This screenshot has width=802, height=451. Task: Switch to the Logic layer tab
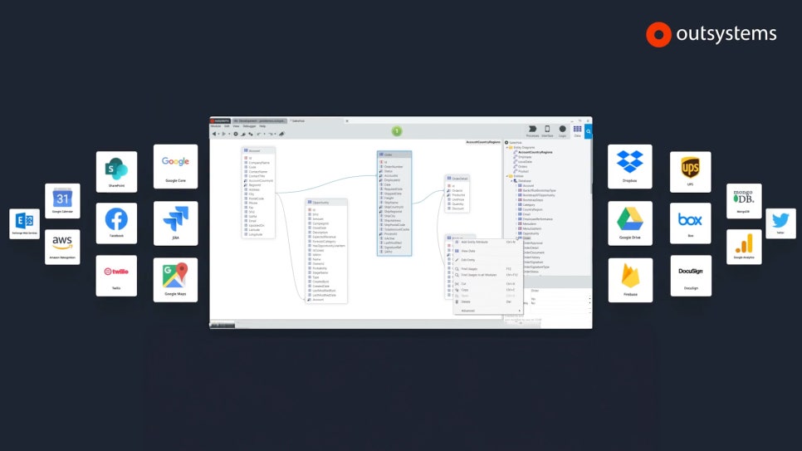[x=563, y=131]
